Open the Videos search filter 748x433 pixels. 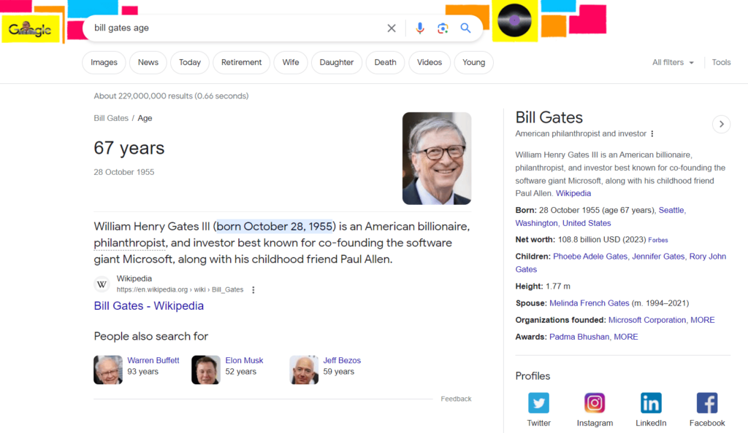[x=430, y=63]
